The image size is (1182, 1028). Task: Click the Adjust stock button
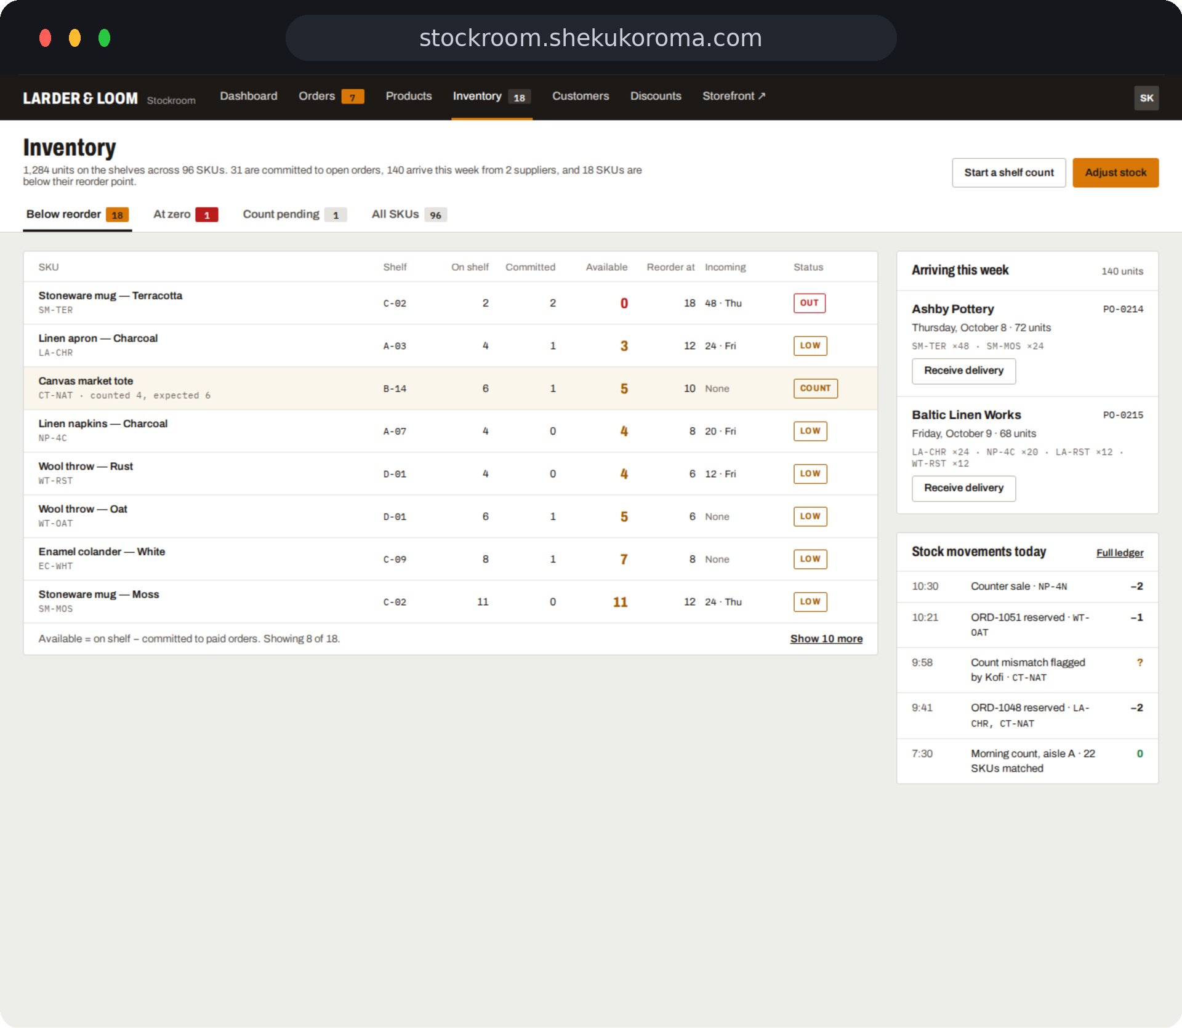point(1116,173)
